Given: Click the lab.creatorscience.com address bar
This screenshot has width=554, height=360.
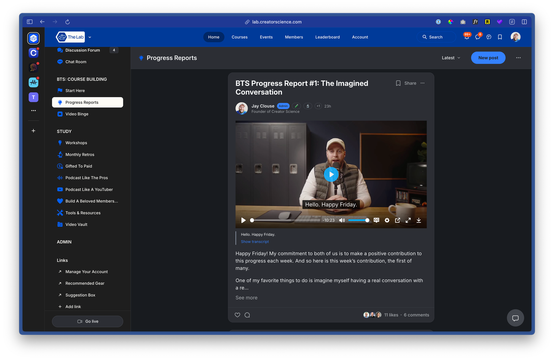Looking at the screenshot, I should (x=273, y=22).
